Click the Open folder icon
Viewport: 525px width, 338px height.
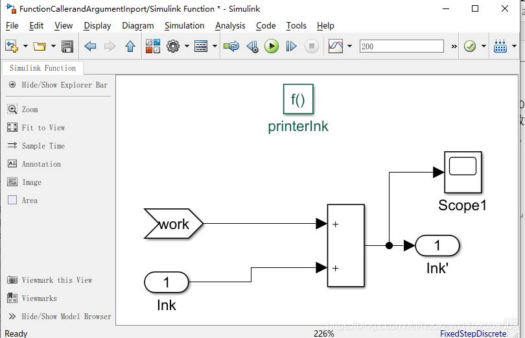[x=40, y=46]
